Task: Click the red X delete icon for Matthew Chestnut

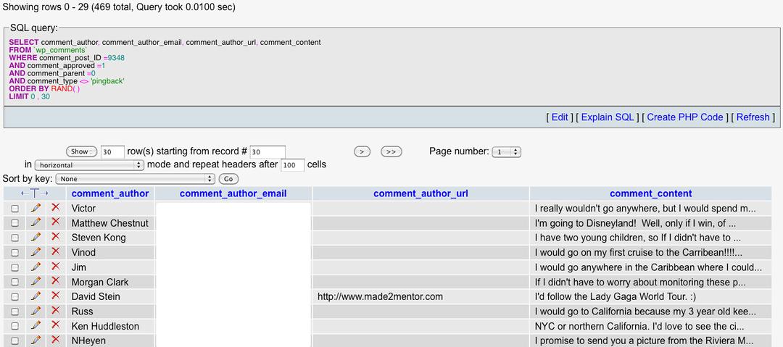Action: (55, 222)
